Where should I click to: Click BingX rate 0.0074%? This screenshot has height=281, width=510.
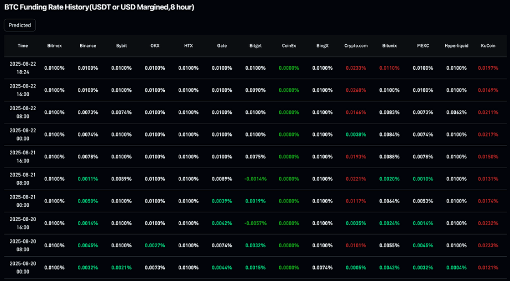(x=322, y=268)
